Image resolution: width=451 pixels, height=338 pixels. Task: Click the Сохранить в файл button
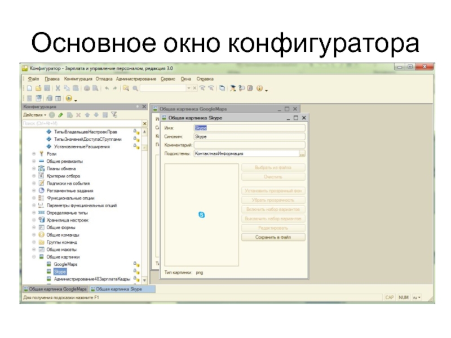273,237
